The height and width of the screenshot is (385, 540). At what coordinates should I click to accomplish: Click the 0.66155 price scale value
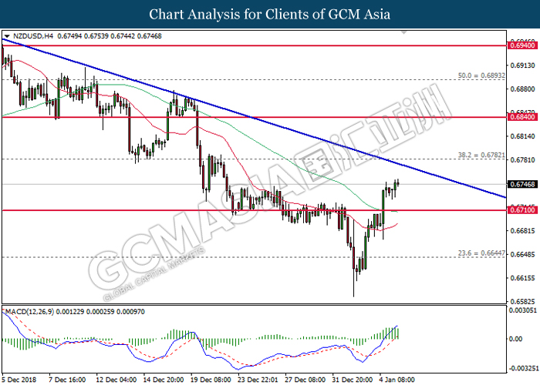coord(524,278)
